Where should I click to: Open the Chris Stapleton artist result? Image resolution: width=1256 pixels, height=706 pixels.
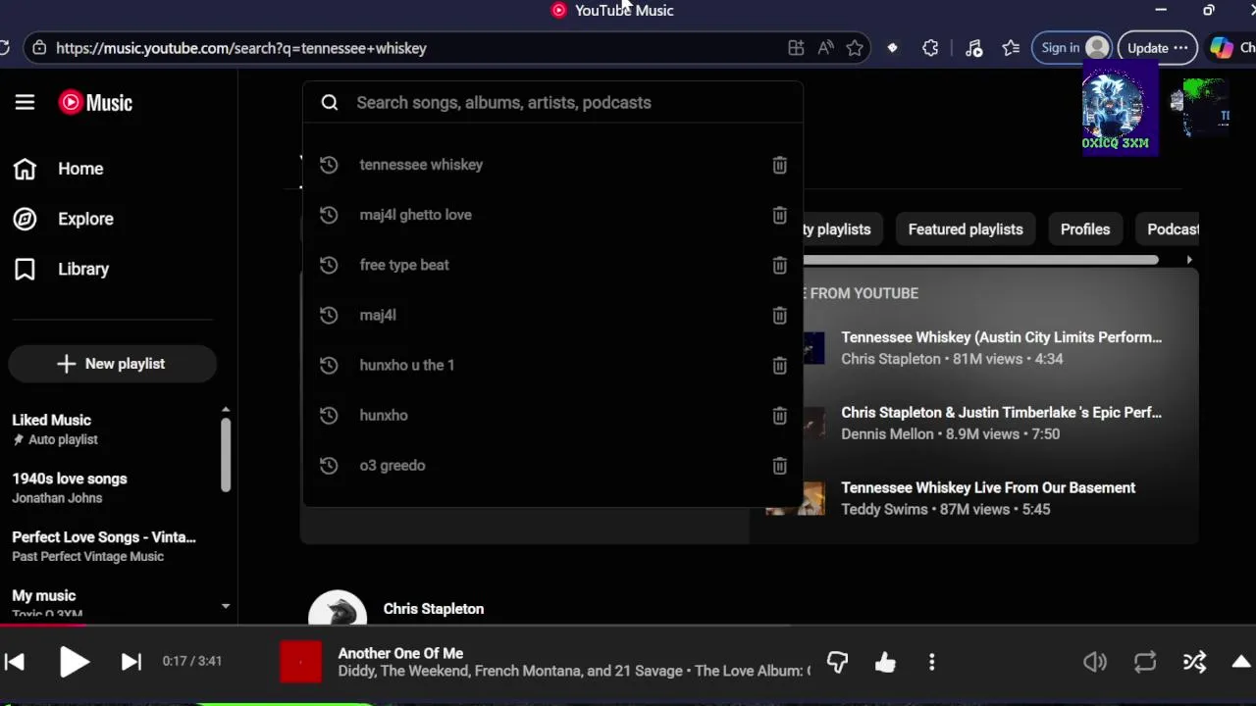433,608
